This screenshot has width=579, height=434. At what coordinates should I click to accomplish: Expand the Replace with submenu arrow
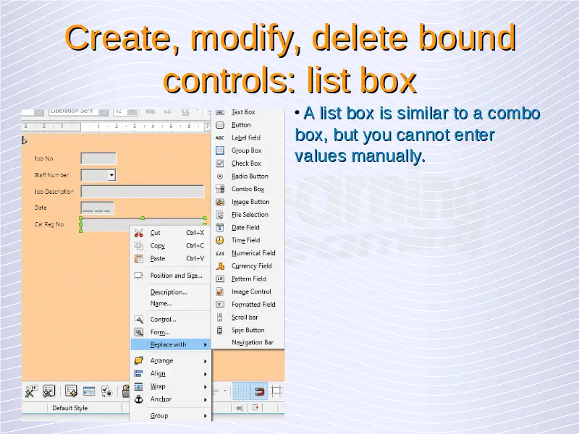pos(206,345)
